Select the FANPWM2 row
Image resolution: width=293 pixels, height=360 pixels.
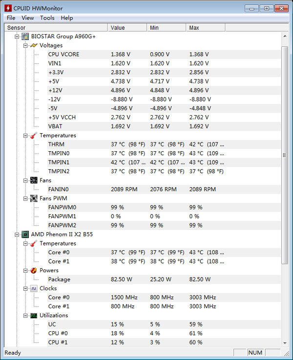pos(164,225)
